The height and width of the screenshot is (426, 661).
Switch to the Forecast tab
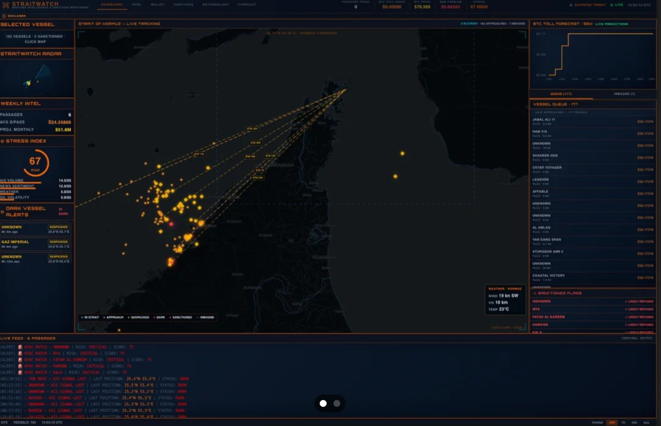[x=247, y=5]
